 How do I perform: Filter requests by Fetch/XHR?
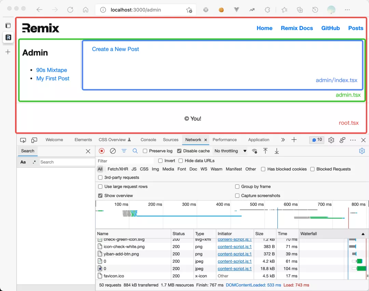pyautogui.click(x=118, y=169)
